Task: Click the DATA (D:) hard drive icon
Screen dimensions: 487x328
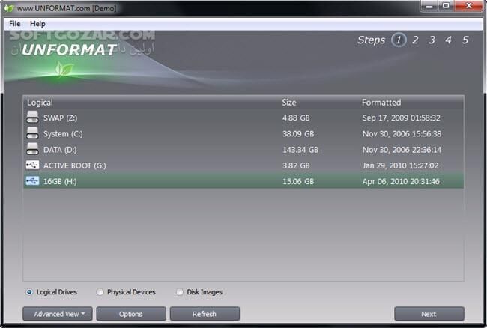Action: pos(32,149)
